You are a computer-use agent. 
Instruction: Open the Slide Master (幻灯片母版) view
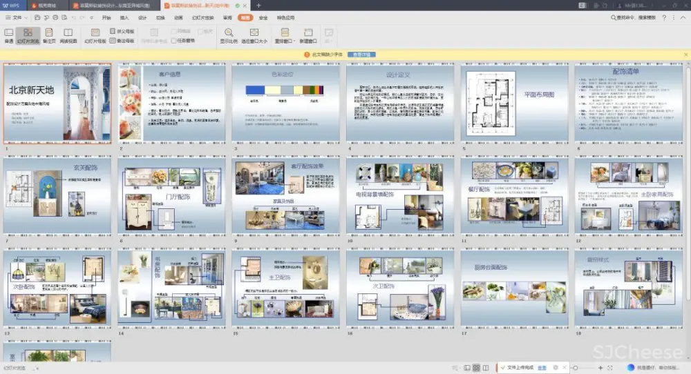[x=95, y=35]
